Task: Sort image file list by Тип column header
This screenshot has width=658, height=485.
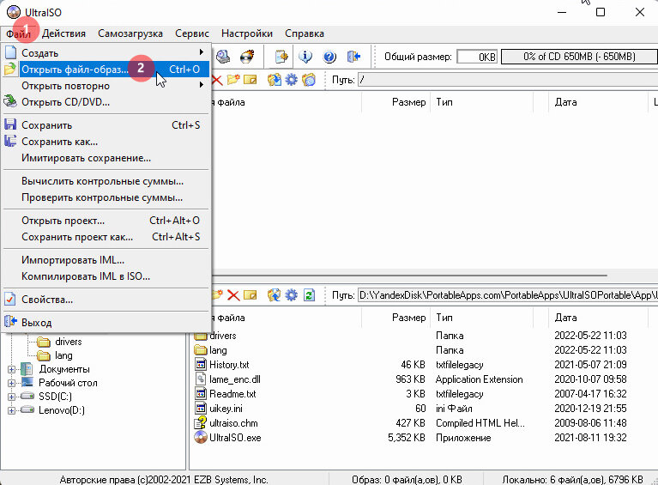Action: 481,102
